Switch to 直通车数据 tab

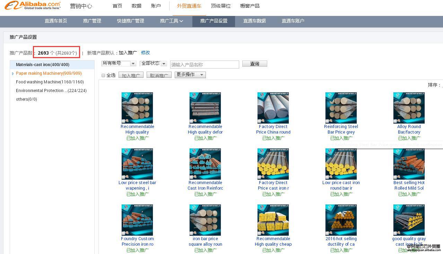[x=254, y=21]
